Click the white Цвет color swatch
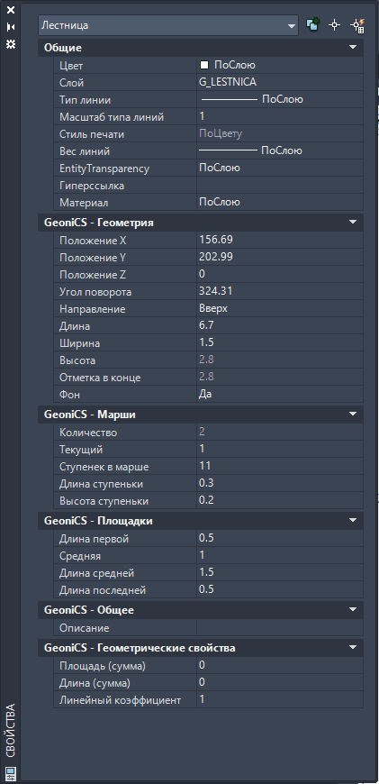The image size is (379, 784). 203,65
